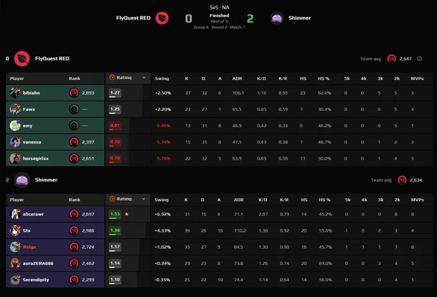Viewport: 437px width, 297px height.
Task: Click Fawx's unranked rank badge
Action: point(74,109)
